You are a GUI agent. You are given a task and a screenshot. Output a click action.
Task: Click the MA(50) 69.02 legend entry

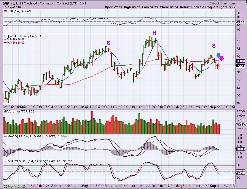pyautogui.click(x=16, y=42)
